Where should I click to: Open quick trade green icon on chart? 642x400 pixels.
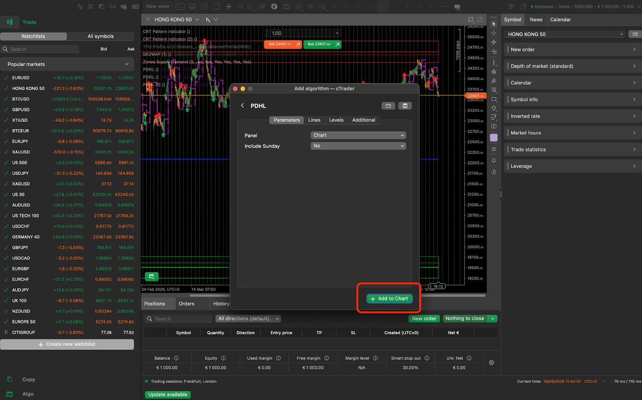(x=152, y=277)
